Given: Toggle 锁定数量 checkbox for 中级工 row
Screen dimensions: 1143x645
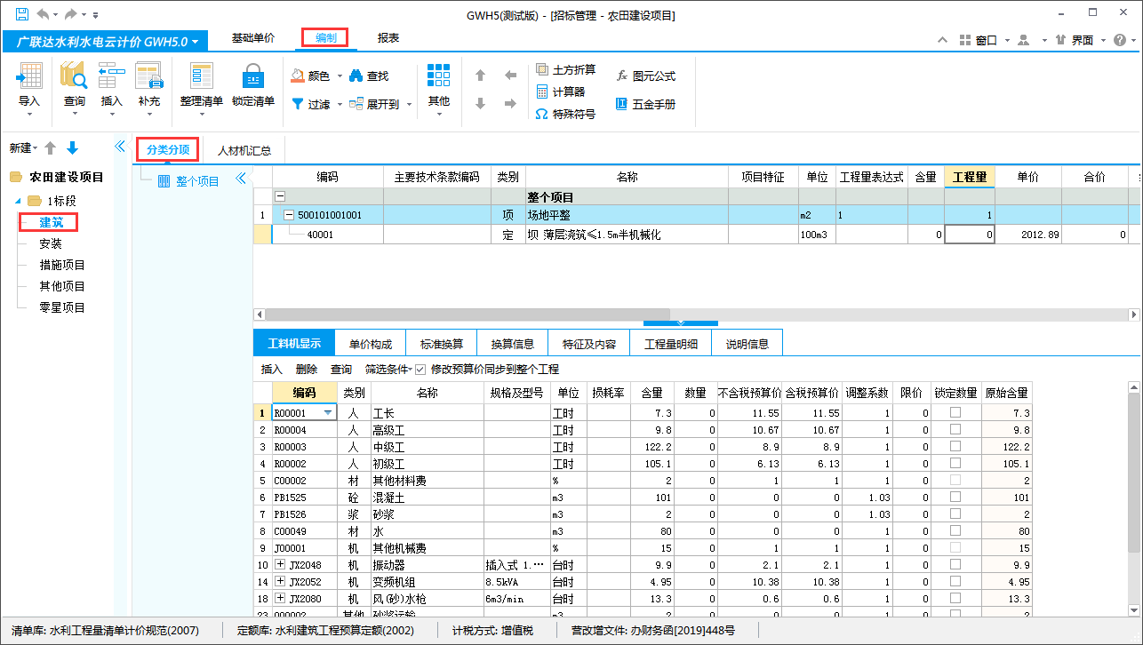Looking at the screenshot, I should tap(955, 447).
